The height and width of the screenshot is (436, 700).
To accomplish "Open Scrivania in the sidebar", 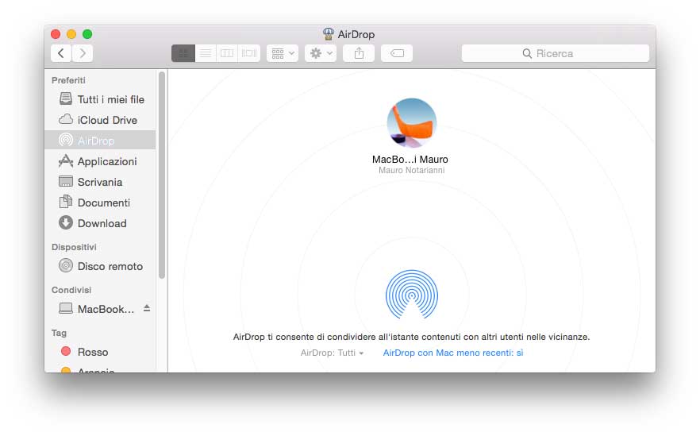I will [102, 182].
